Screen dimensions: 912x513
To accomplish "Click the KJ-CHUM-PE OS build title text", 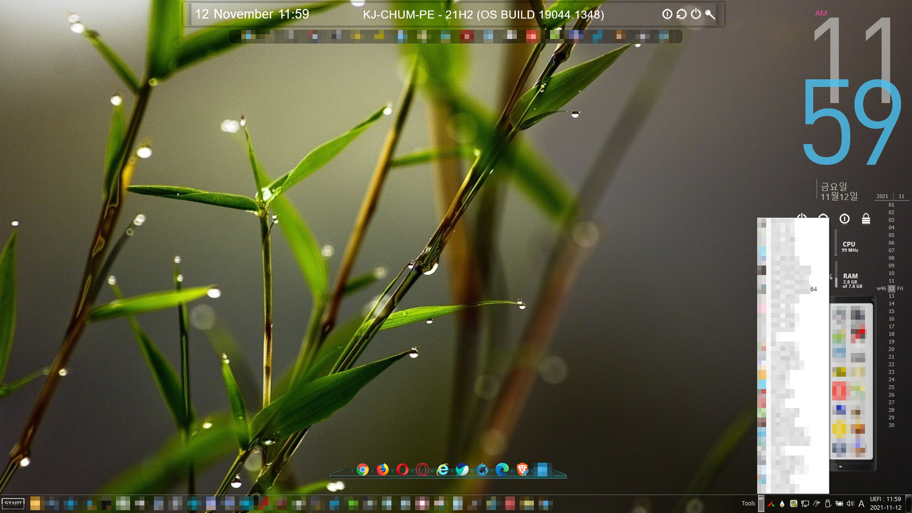I will tap(484, 15).
